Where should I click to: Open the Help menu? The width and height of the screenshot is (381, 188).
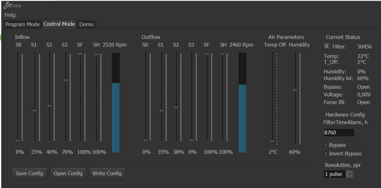pyautogui.click(x=10, y=15)
